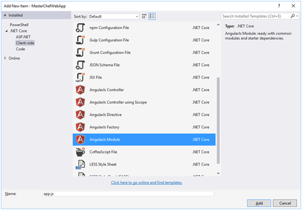Click the AngularJs Directive icon

click(x=80, y=115)
